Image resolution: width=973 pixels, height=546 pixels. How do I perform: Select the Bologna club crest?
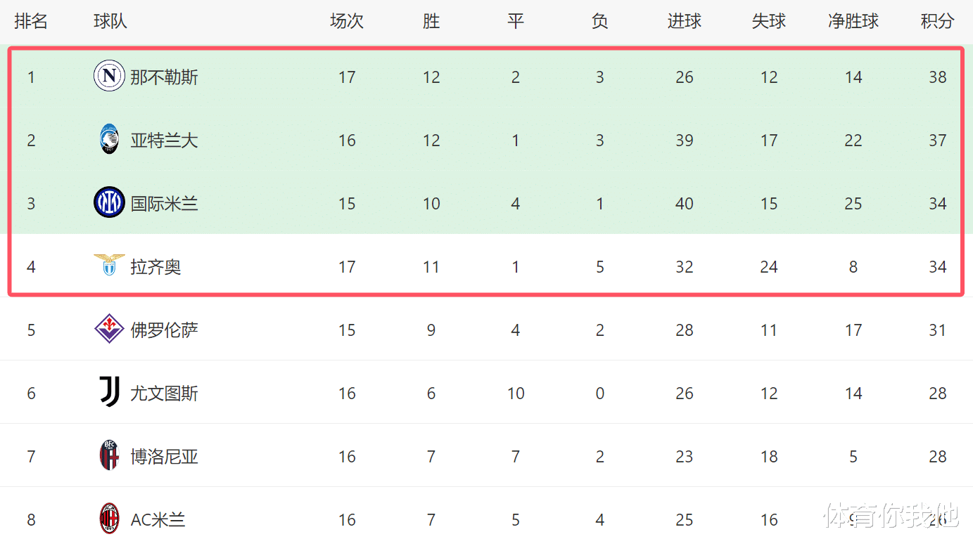[x=109, y=455]
